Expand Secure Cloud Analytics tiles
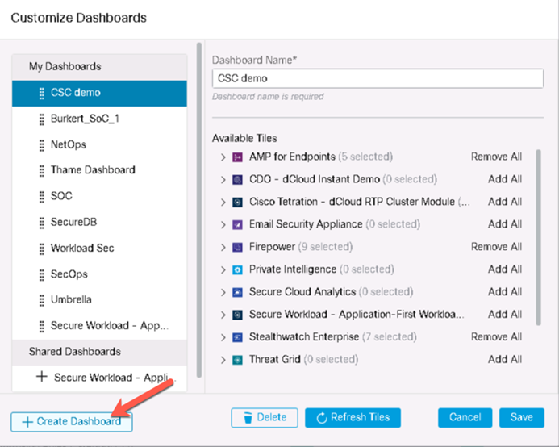This screenshot has height=447, width=559. coord(223,293)
